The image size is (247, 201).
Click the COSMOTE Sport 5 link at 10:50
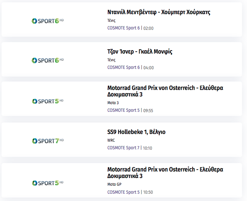pyautogui.click(x=123, y=192)
